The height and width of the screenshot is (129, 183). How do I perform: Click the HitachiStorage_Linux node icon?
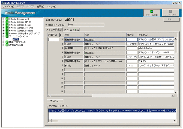tap(7, 25)
